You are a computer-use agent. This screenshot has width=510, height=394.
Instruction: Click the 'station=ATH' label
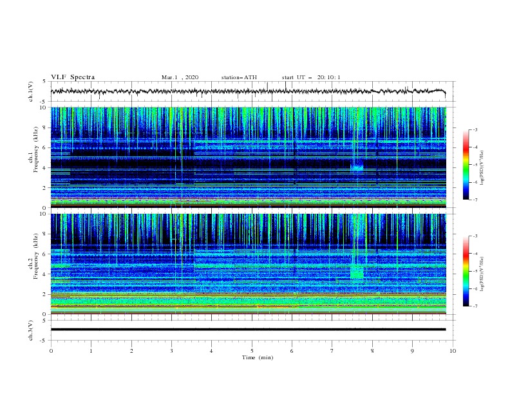[239, 77]
